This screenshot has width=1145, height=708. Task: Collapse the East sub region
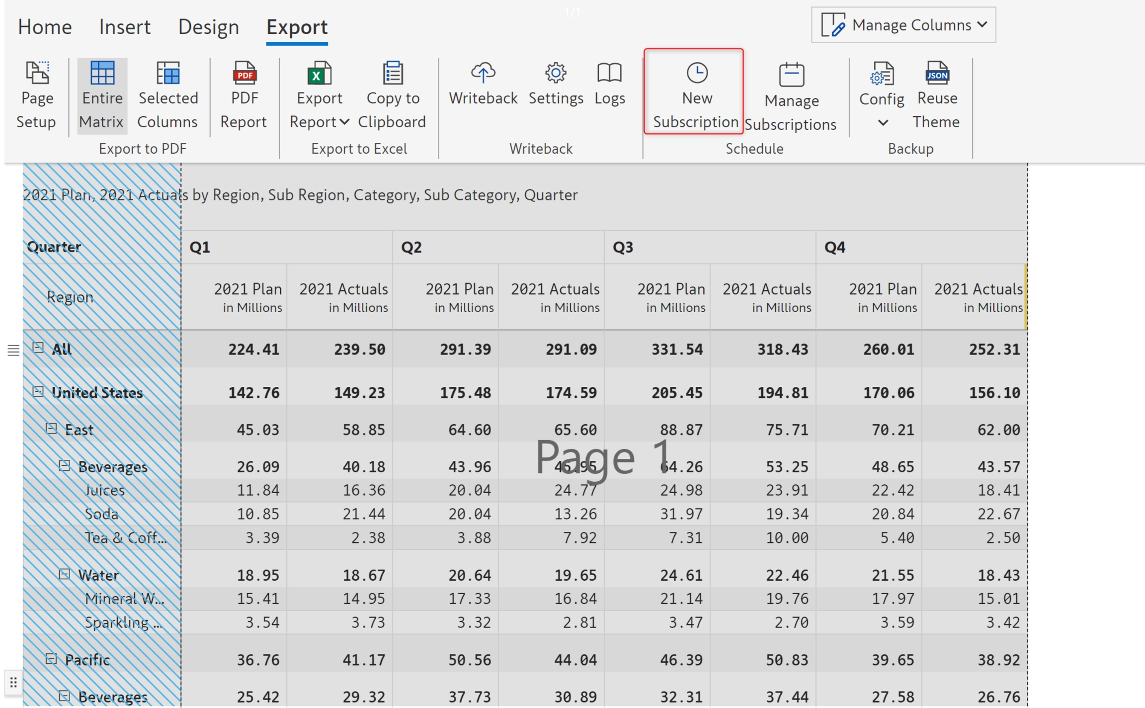[x=51, y=428]
